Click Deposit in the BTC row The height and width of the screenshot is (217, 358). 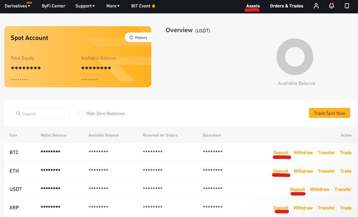coord(281,153)
